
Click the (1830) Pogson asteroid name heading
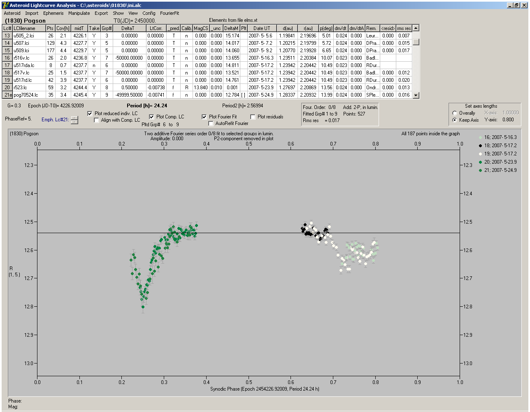coord(26,21)
